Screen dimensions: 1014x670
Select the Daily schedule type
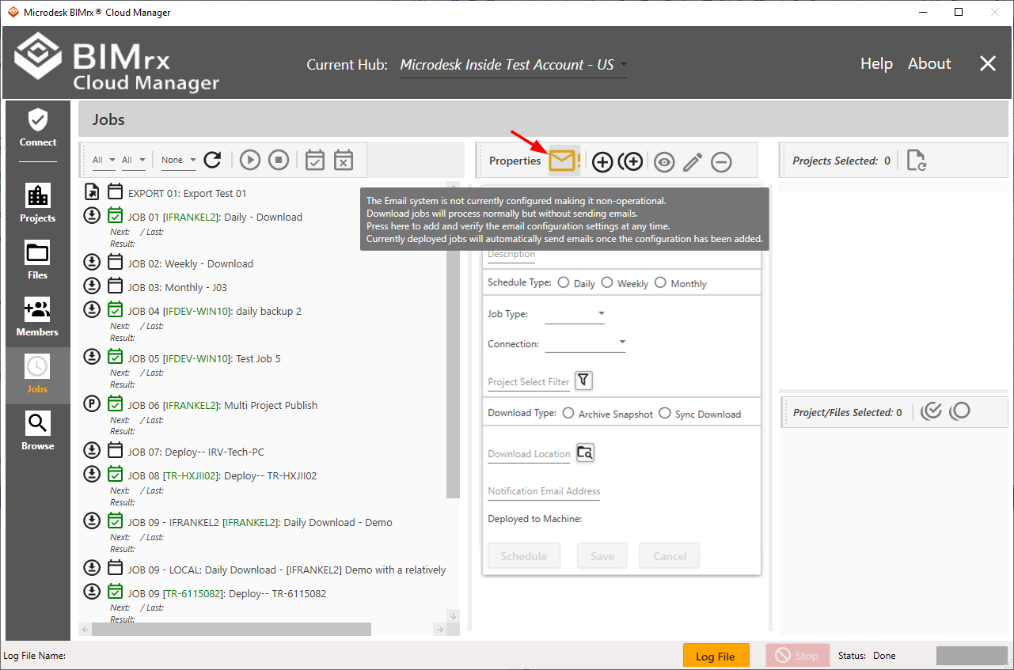pos(564,282)
